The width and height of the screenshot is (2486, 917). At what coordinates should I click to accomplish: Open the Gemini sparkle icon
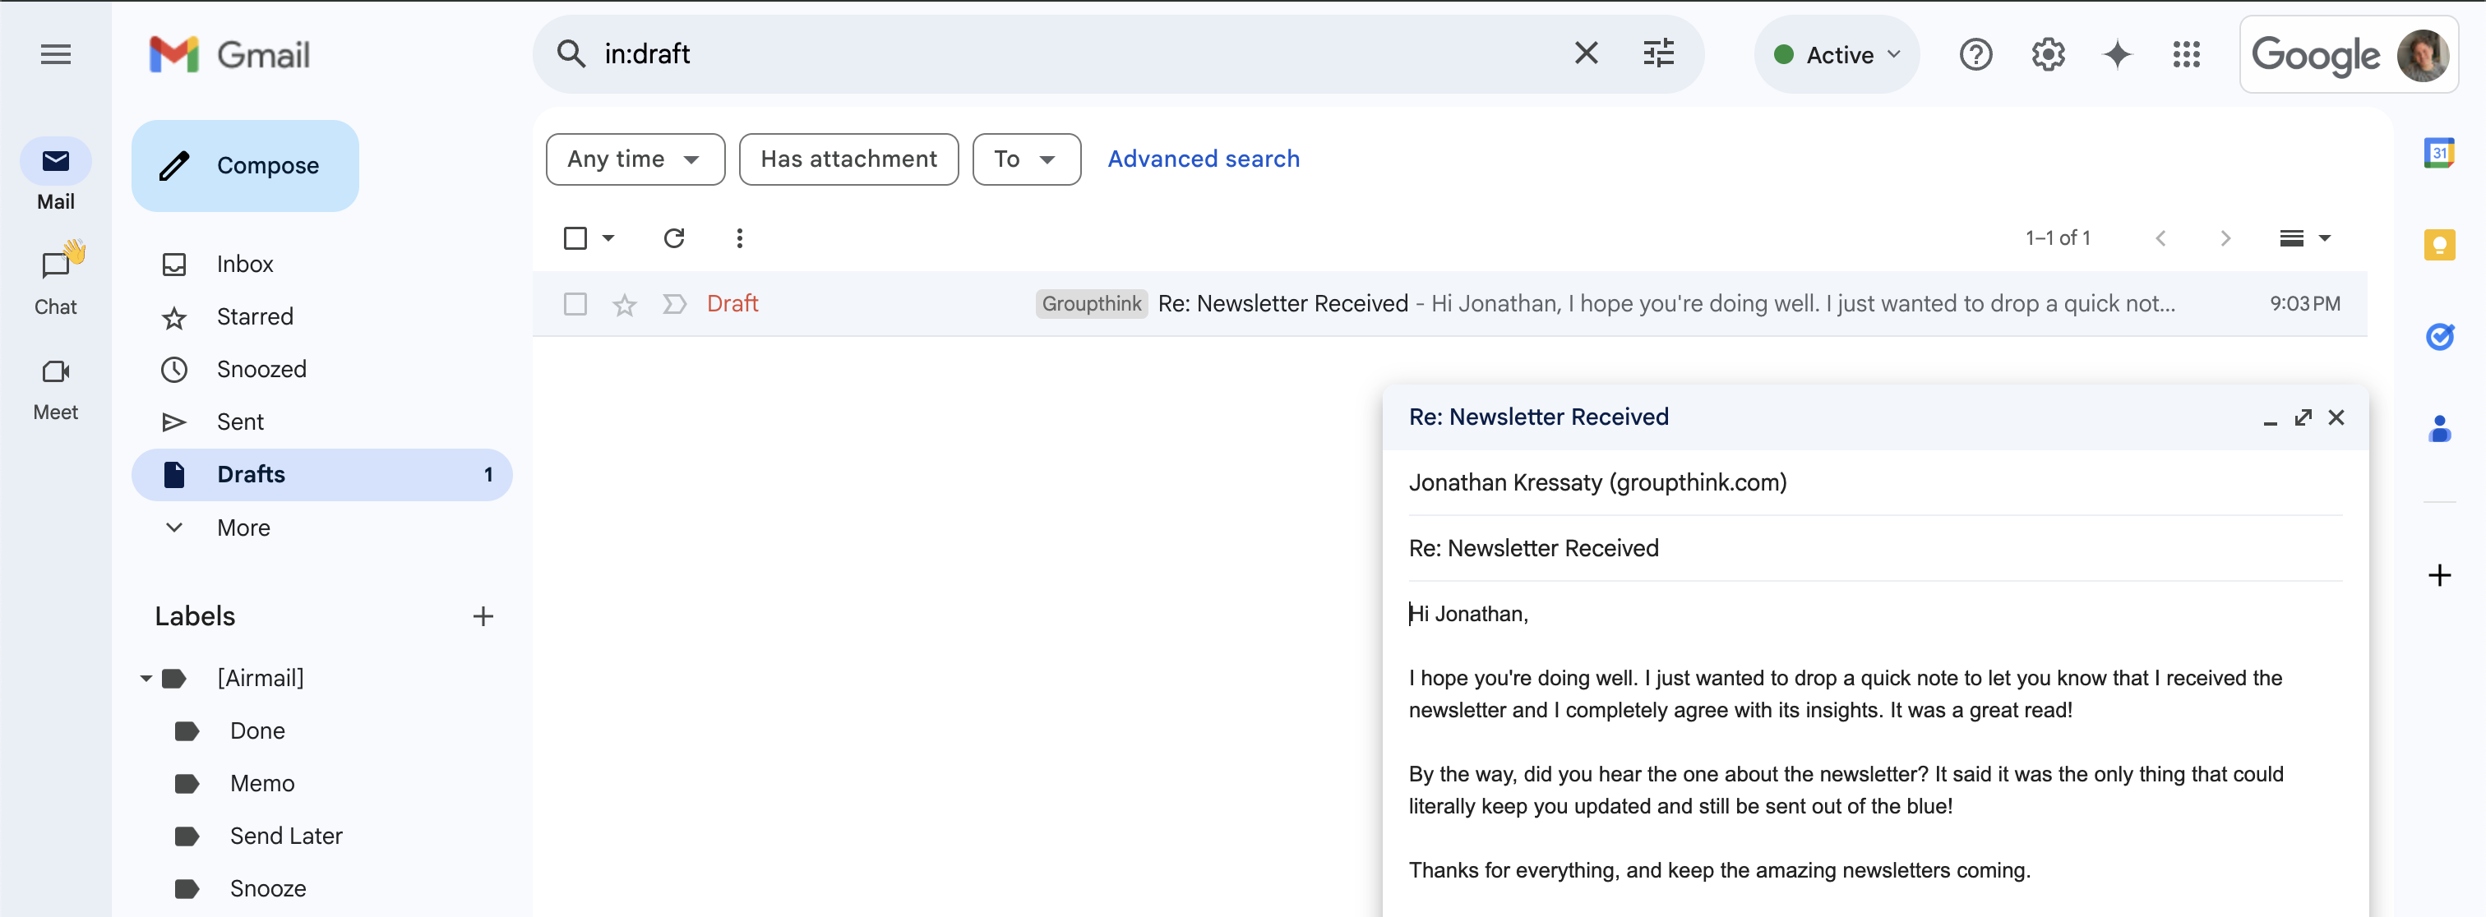[x=2118, y=54]
